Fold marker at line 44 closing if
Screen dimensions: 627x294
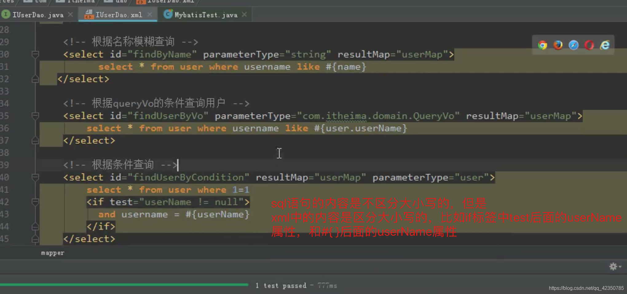pyautogui.click(x=35, y=226)
